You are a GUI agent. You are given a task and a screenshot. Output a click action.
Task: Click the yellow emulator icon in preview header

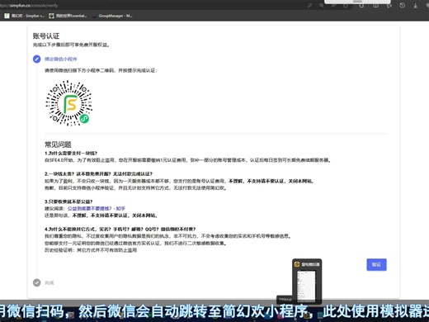pyautogui.click(x=297, y=264)
